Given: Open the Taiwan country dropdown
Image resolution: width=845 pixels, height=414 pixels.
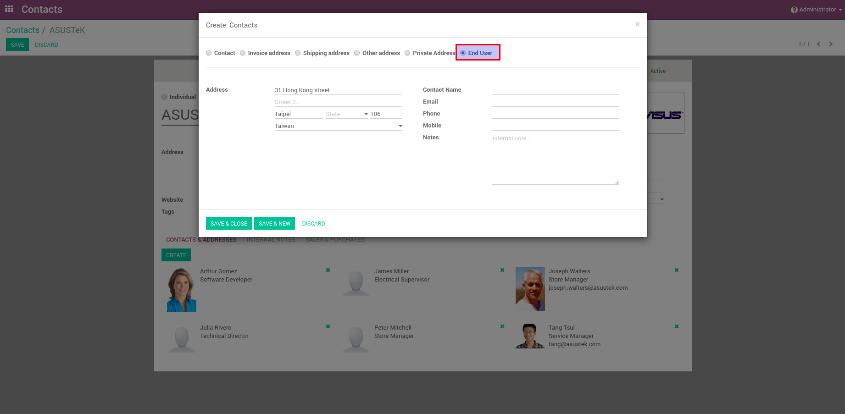Looking at the screenshot, I should 339,126.
